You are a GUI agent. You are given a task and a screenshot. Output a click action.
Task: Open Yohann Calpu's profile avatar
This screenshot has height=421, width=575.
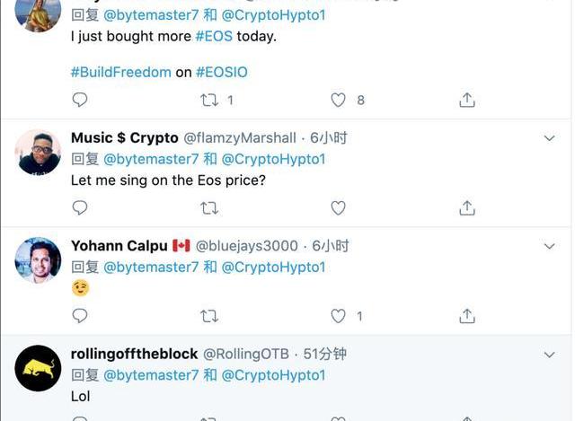39,260
